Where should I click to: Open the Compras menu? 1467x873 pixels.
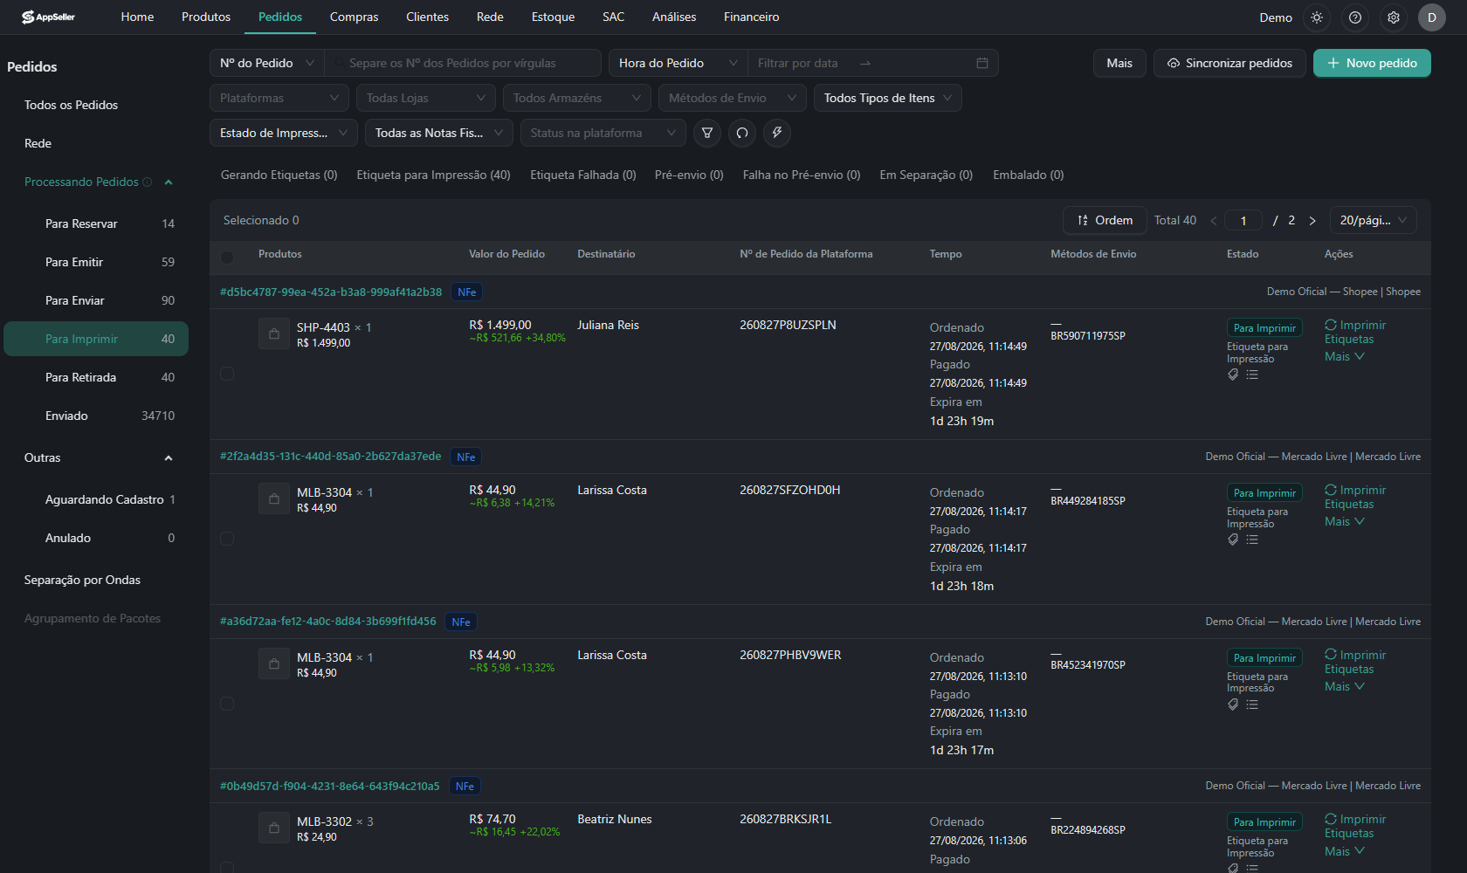point(355,17)
